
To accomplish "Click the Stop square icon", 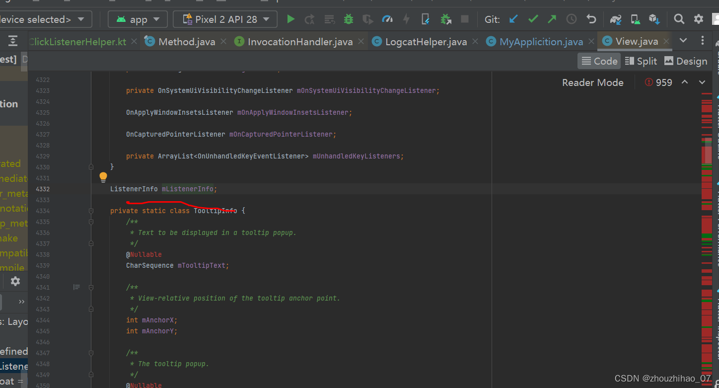I will [x=465, y=19].
